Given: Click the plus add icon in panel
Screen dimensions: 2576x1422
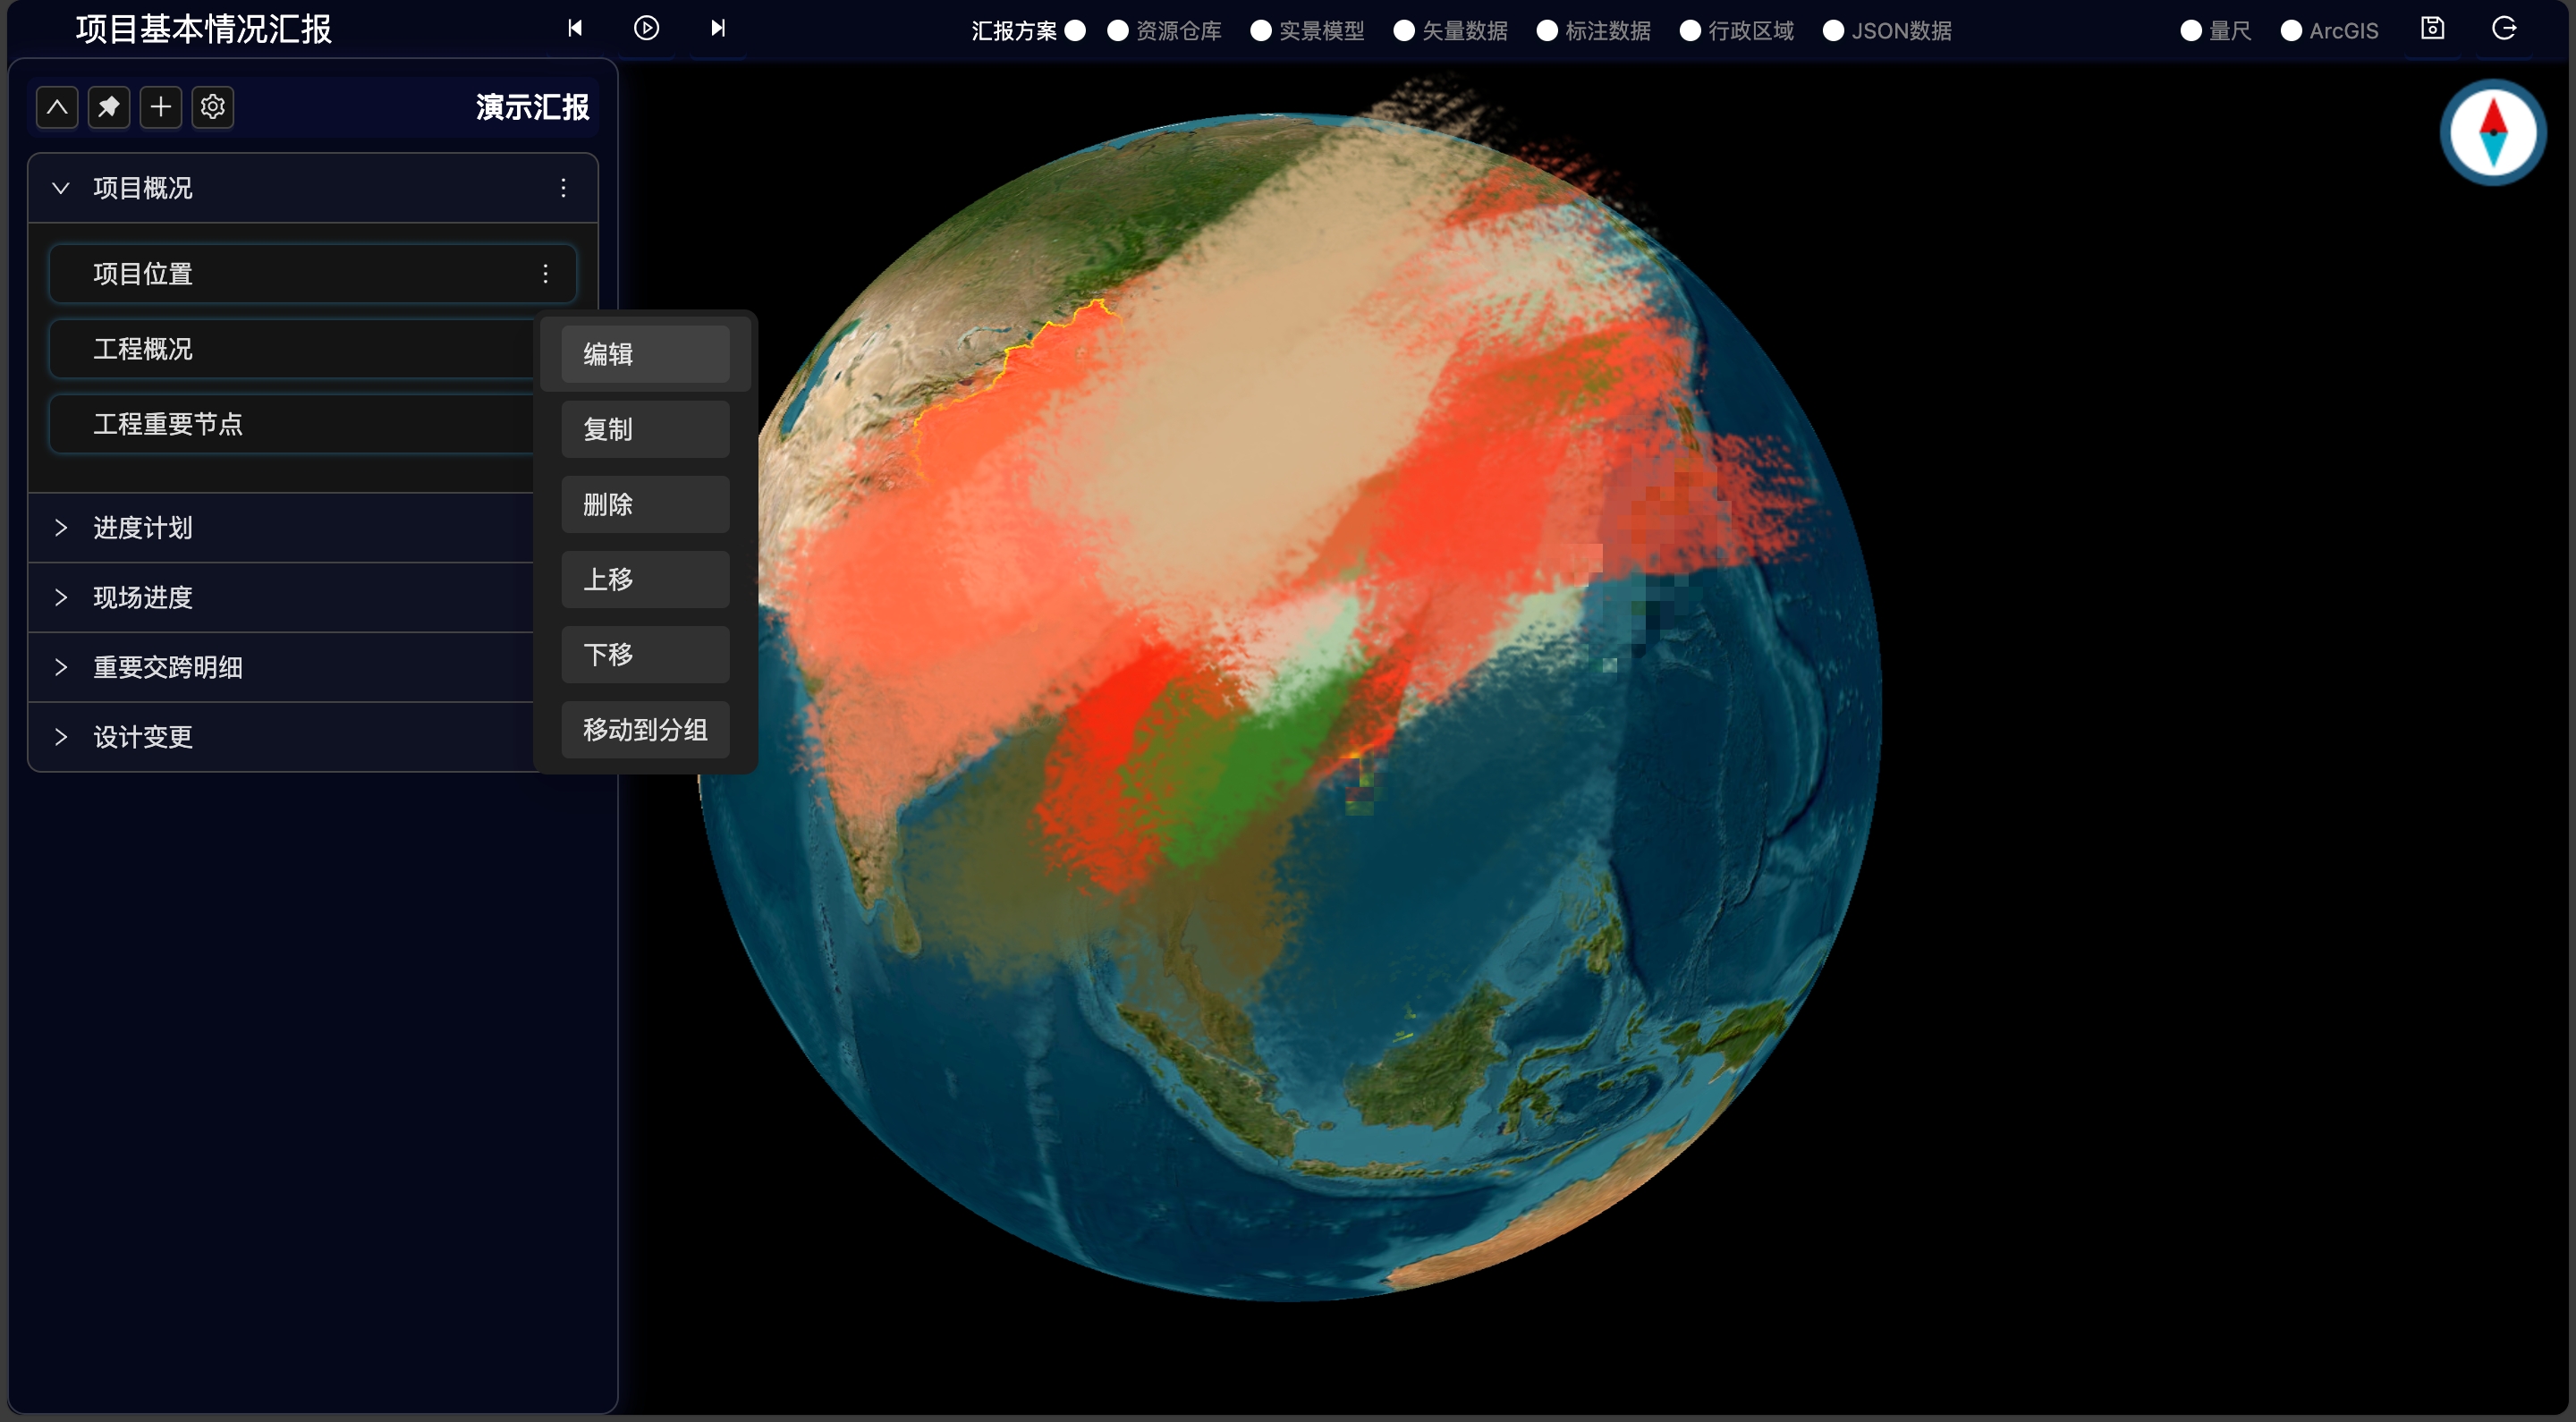Looking at the screenshot, I should 161,107.
